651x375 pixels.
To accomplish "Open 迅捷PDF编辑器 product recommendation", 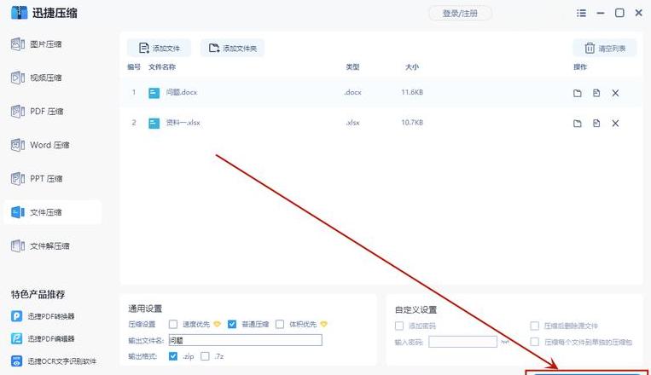I will pos(43,338).
